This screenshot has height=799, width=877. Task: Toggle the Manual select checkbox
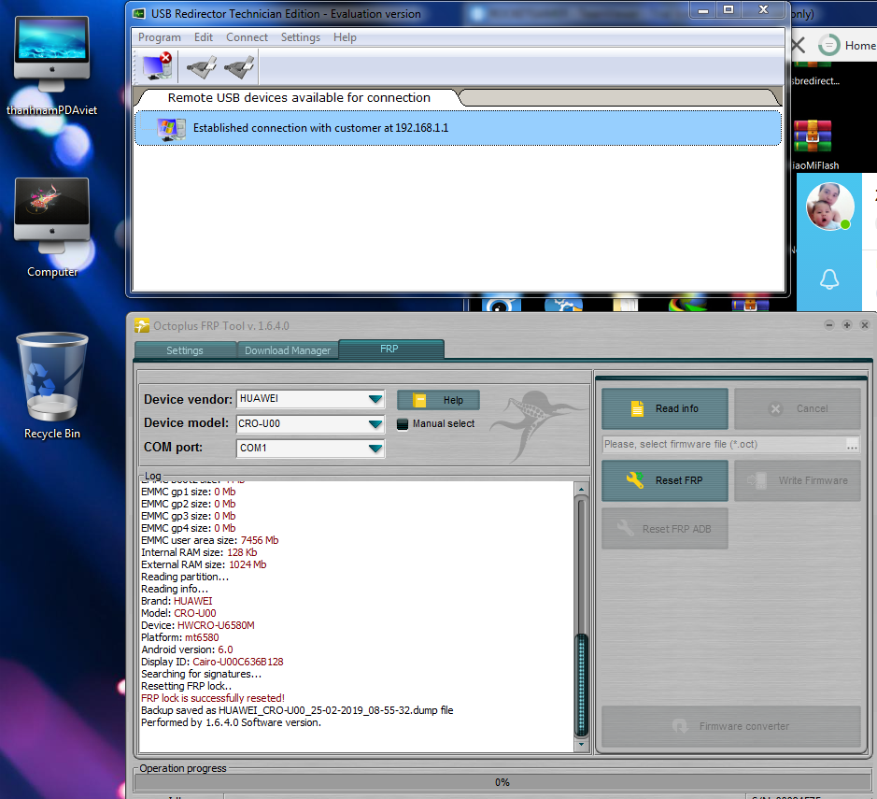403,424
